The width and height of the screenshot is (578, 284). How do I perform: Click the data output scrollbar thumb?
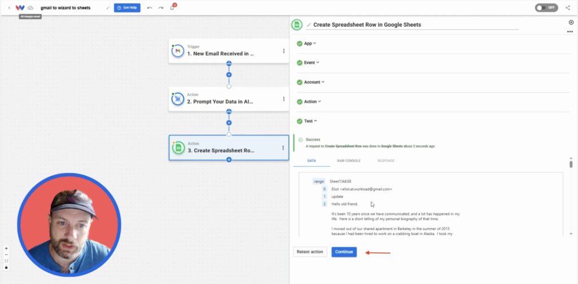tap(571, 164)
